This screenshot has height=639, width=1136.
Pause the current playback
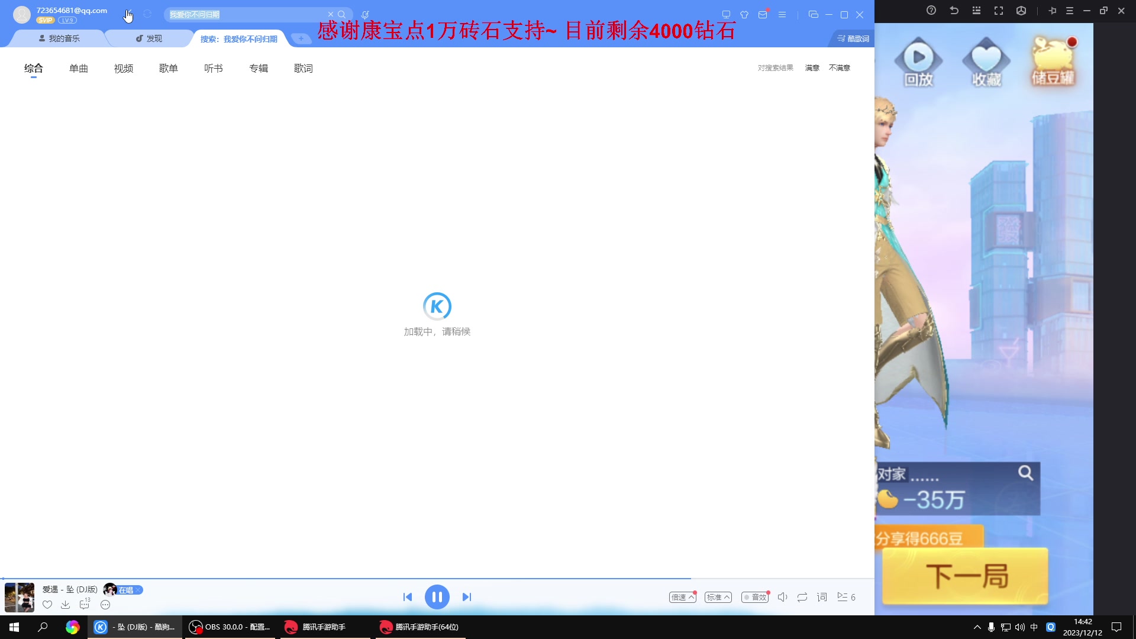437,597
